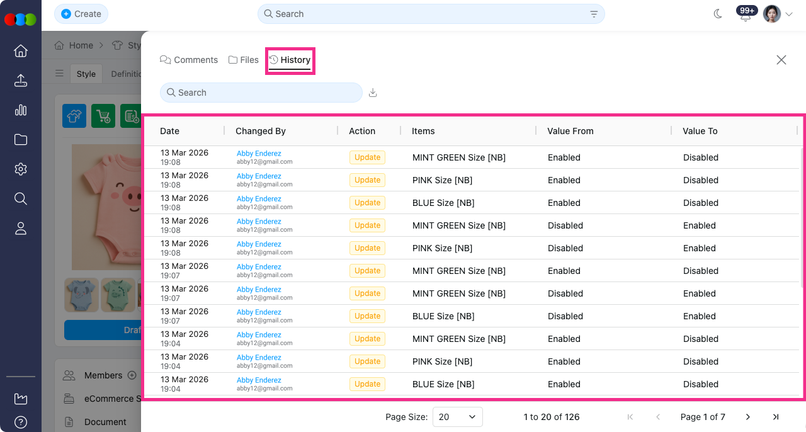The width and height of the screenshot is (806, 432).
Task: Toggle dark mode moon icon
Action: 718,14
